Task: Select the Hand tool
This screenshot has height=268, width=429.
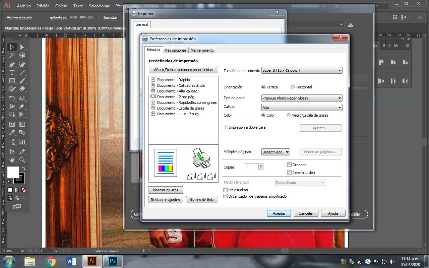Action: 12,160
